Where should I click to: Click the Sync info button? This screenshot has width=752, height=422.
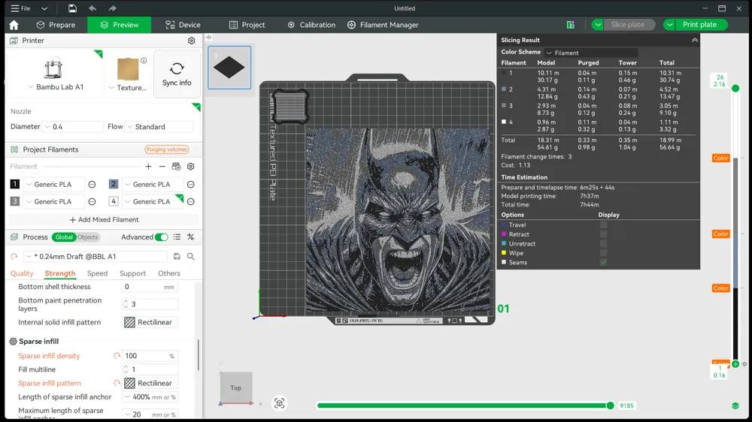[177, 74]
